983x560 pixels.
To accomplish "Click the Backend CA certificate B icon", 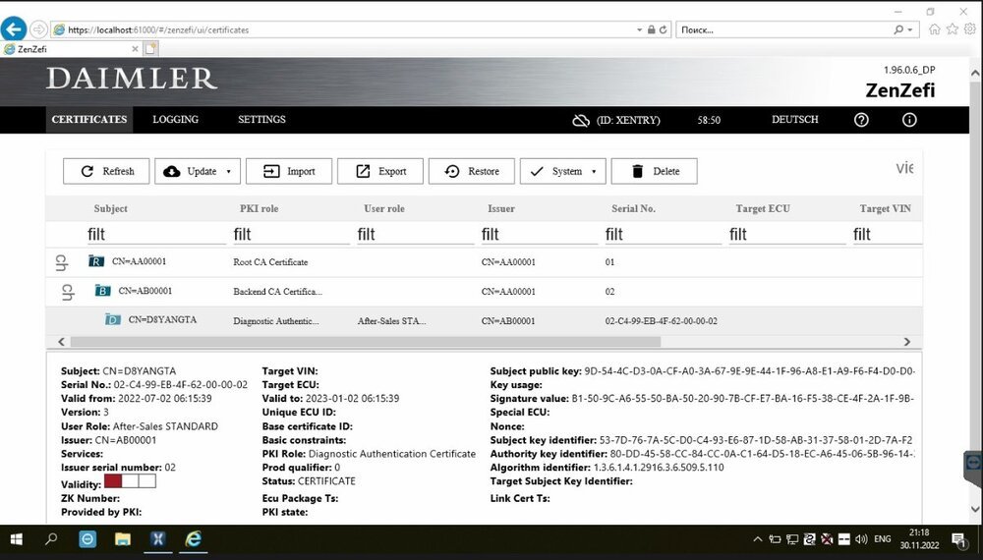I will (x=102, y=291).
